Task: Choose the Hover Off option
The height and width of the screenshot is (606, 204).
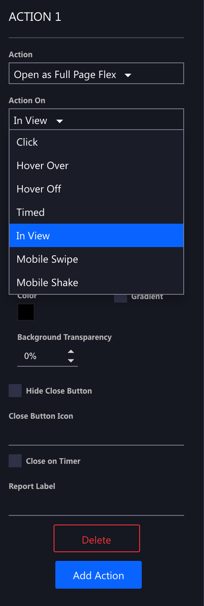Action: [x=96, y=189]
